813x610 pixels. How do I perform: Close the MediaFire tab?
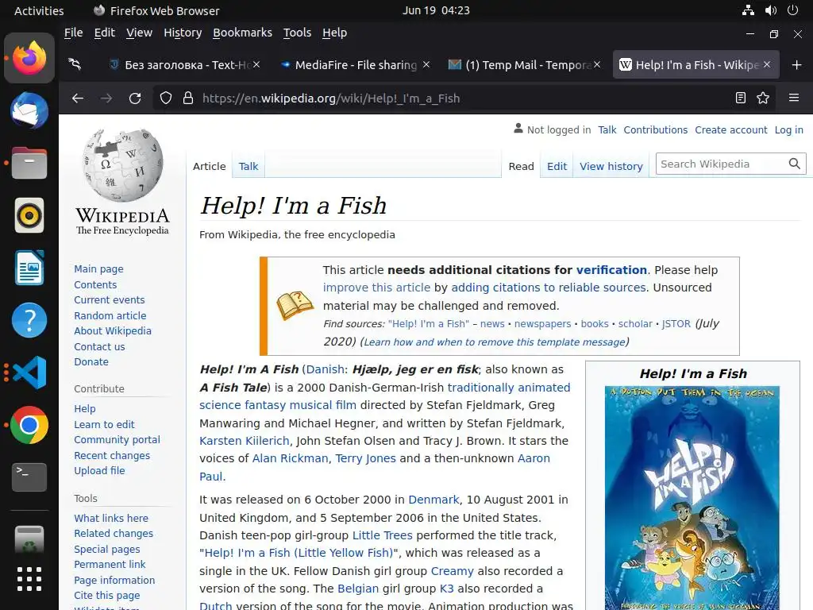(x=426, y=64)
